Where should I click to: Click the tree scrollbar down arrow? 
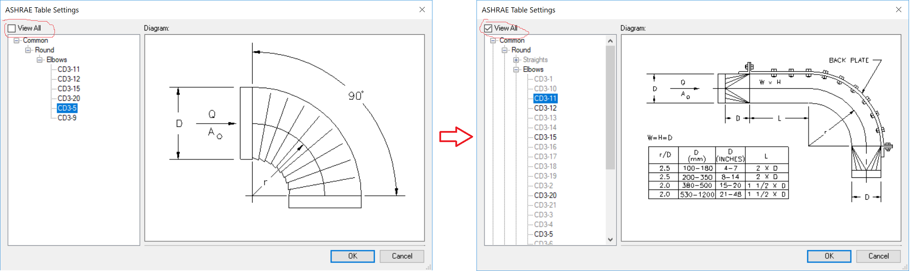tap(610, 239)
